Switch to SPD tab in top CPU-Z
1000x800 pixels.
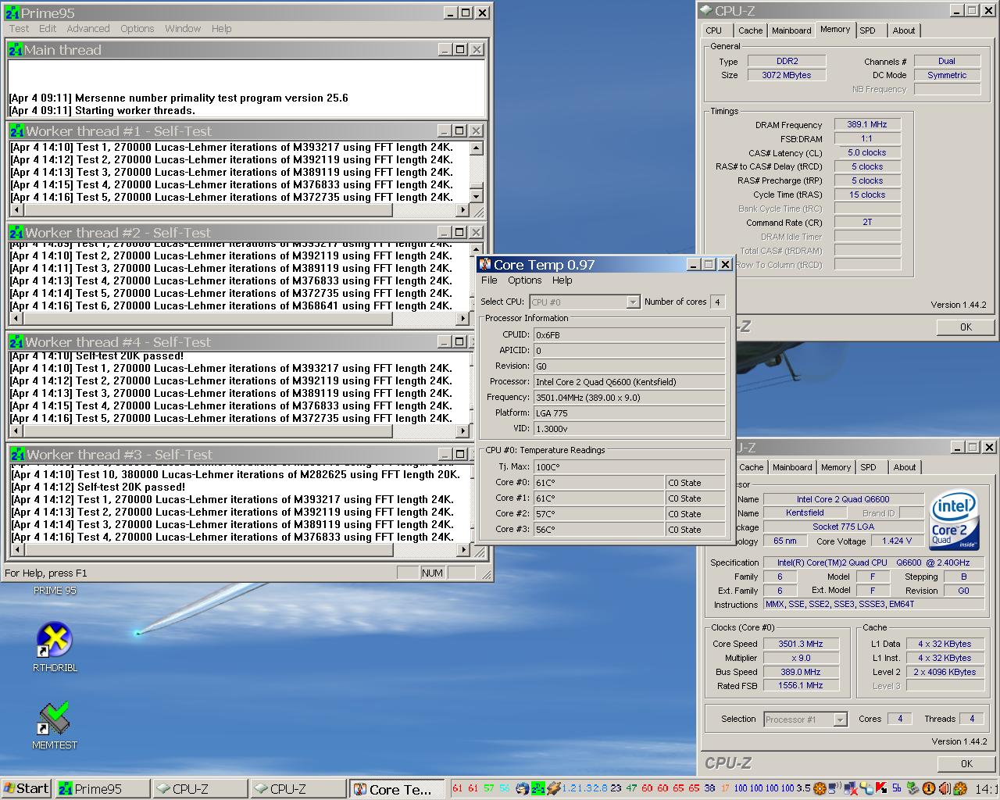[x=867, y=30]
